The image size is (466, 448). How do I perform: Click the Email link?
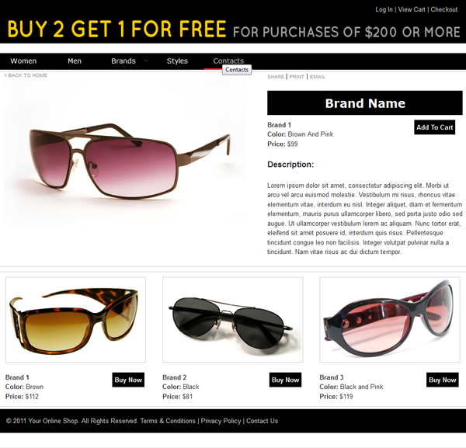(x=318, y=77)
